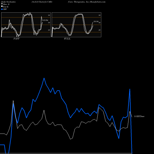Click the 50 axis label in FAST chart
The width and height of the screenshot is (154, 154).
point(49,22)
